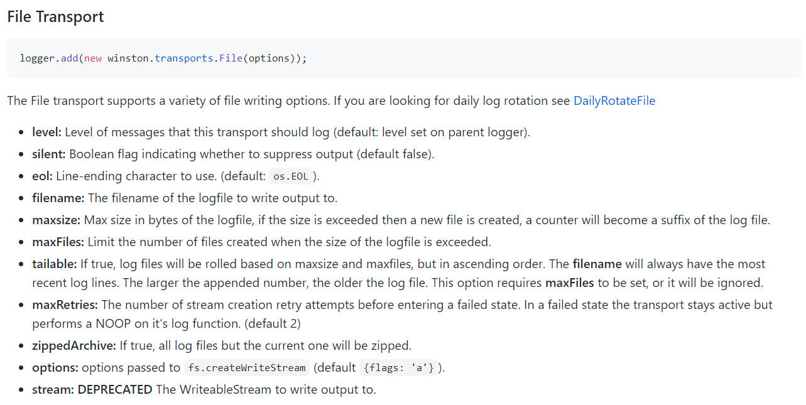Screen dimensions: 806x405
Task: Click the bold 'maxFiles:' list item label
Action: (58, 242)
